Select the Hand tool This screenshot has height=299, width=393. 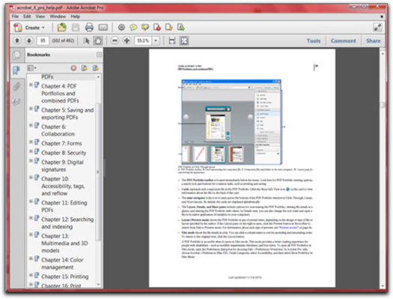[x=98, y=40]
